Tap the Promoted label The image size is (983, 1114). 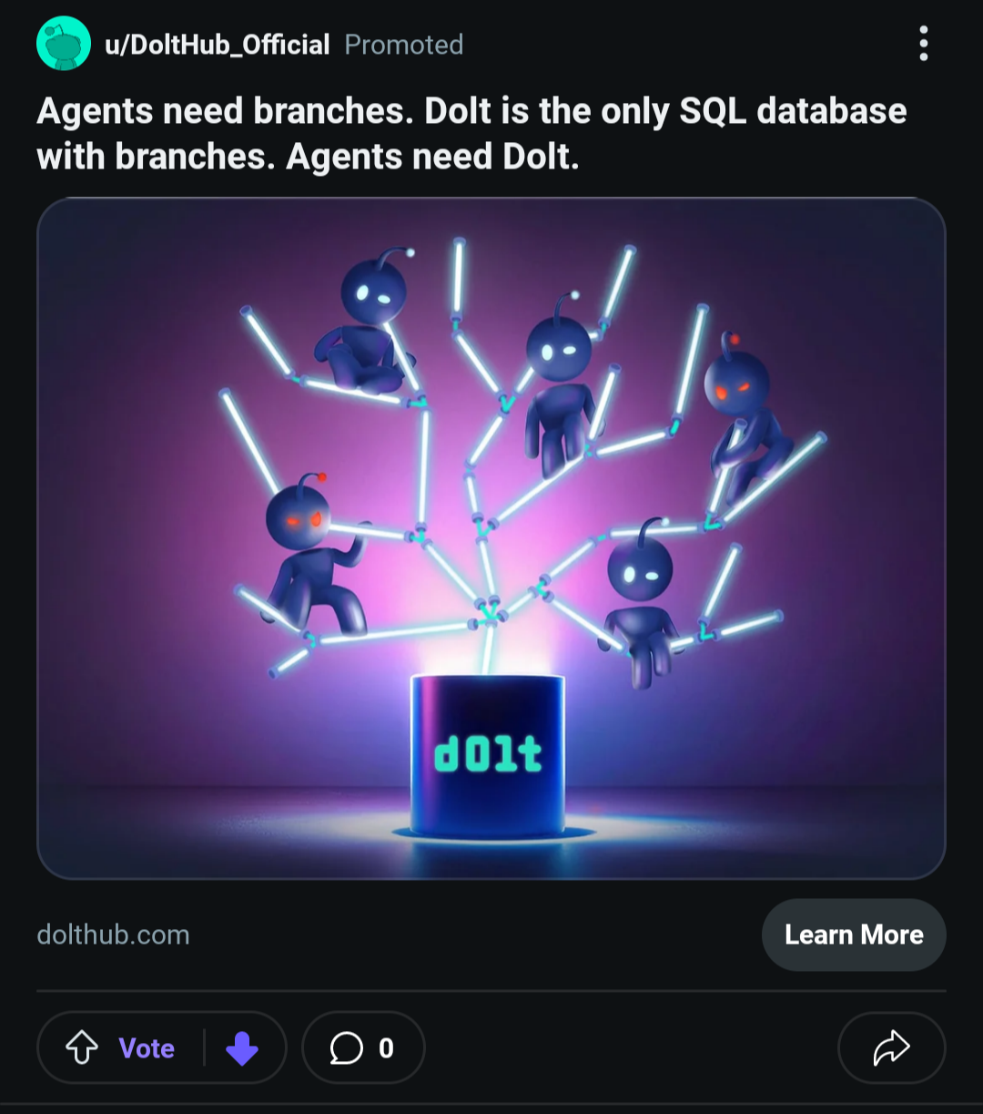pyautogui.click(x=404, y=45)
